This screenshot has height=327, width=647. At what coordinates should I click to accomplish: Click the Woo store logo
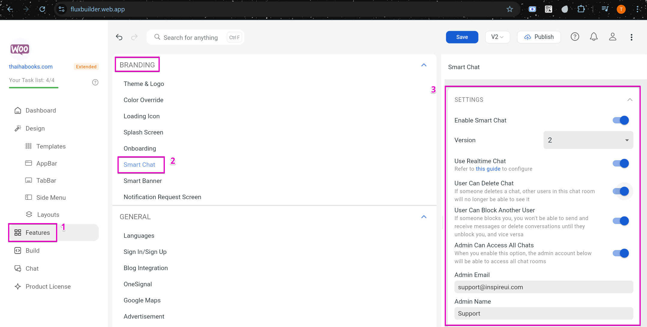point(20,49)
